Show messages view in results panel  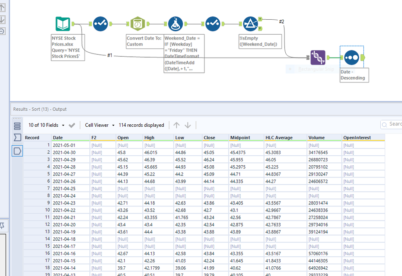coord(17,138)
